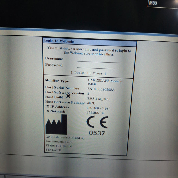Click the 'You must enter a username' message
The image size is (178, 178).
click(89, 51)
